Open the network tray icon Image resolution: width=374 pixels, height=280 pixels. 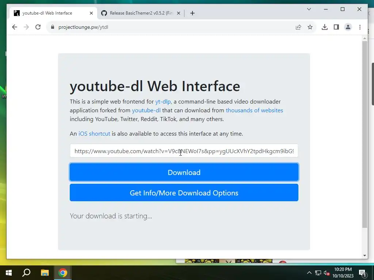click(318, 273)
